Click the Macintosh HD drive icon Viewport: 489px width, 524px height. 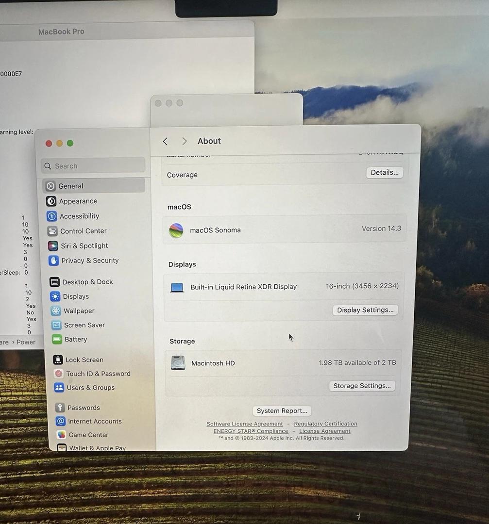(178, 363)
